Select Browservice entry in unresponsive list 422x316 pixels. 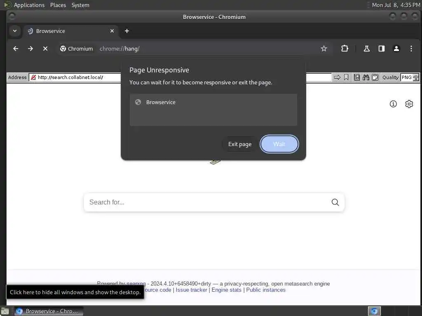(x=213, y=102)
